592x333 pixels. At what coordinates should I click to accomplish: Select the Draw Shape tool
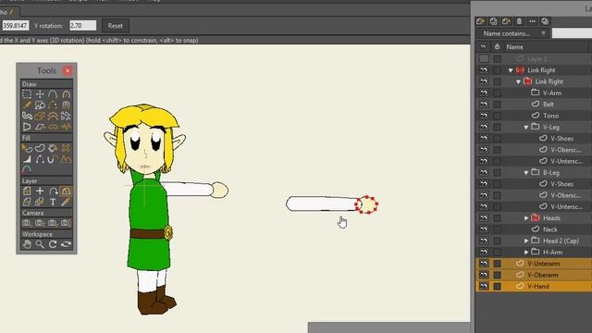point(40,105)
